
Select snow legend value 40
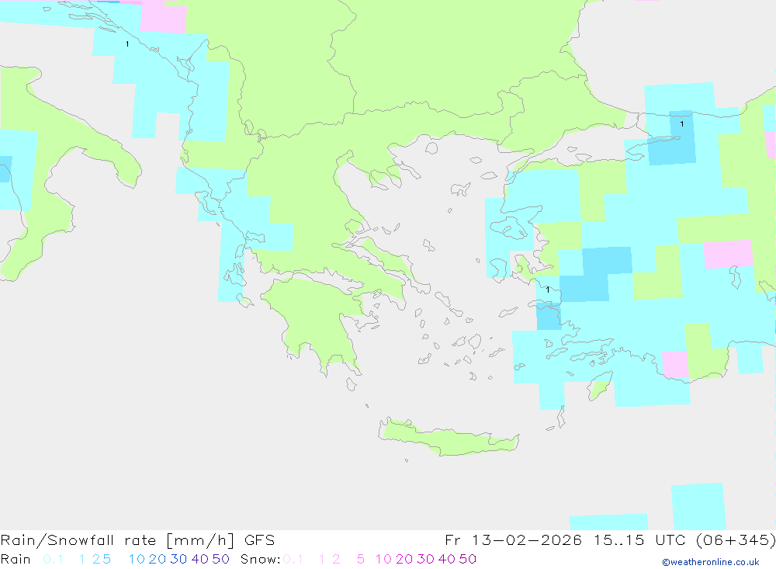tap(447, 559)
